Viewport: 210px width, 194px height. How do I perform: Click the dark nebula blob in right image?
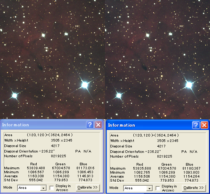[144, 67]
